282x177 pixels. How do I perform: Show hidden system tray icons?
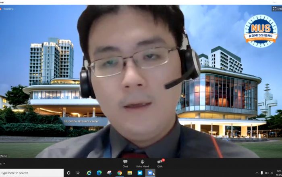tap(257, 173)
